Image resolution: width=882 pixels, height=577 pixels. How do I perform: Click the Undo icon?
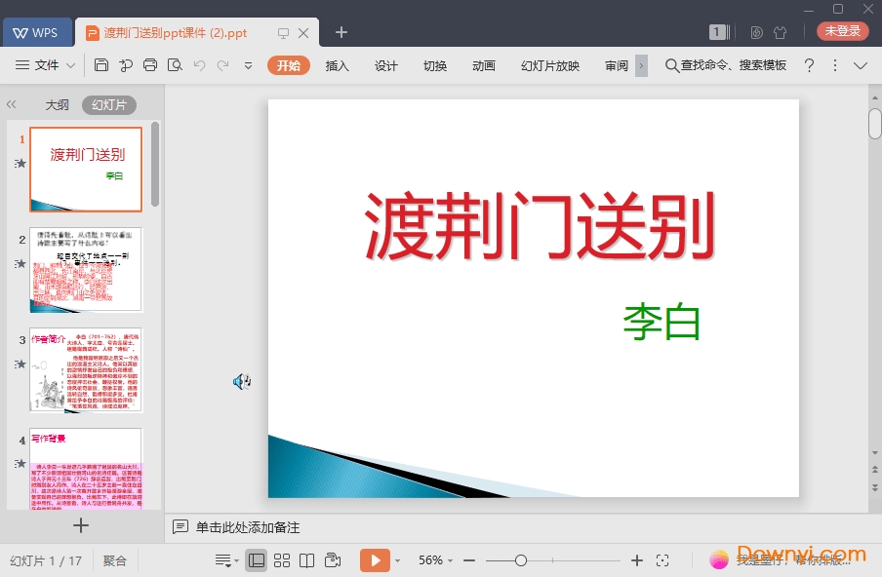click(200, 65)
